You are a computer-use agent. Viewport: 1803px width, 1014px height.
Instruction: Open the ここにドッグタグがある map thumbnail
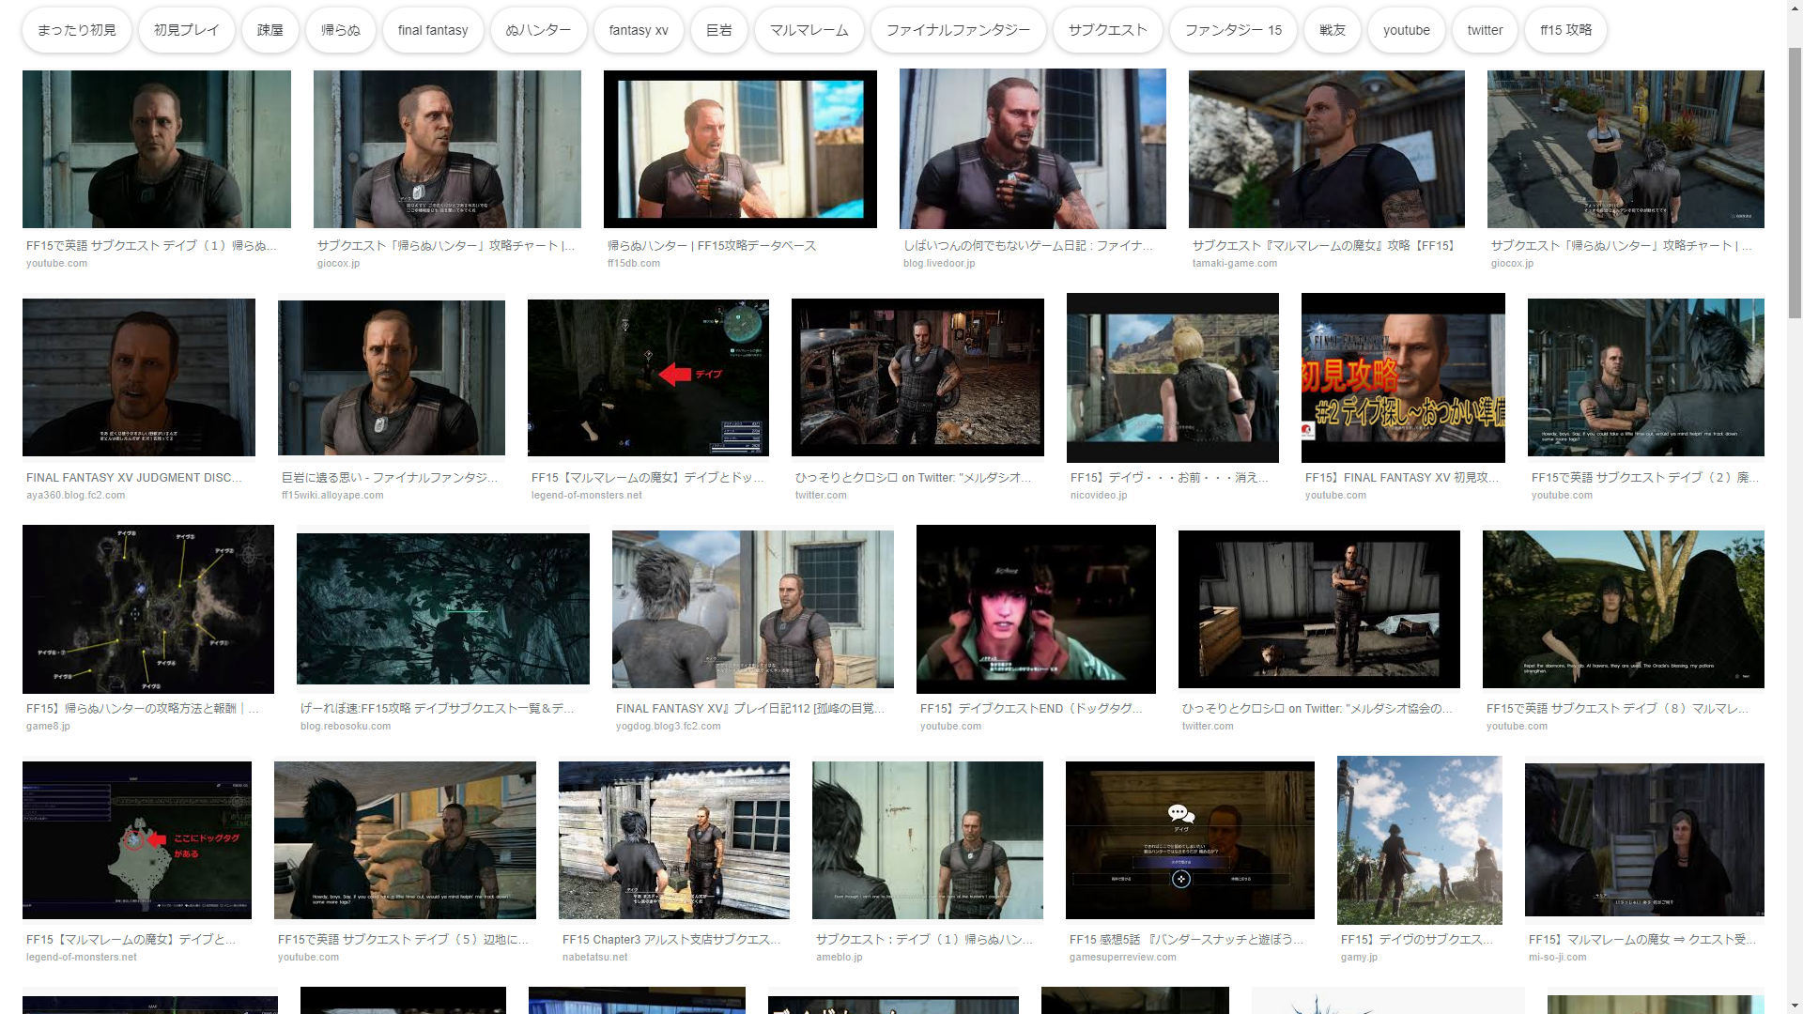point(137,839)
